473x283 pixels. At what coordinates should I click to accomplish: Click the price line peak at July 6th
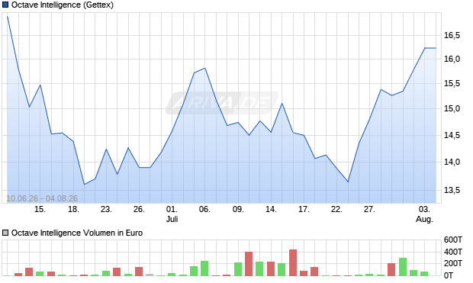[204, 68]
